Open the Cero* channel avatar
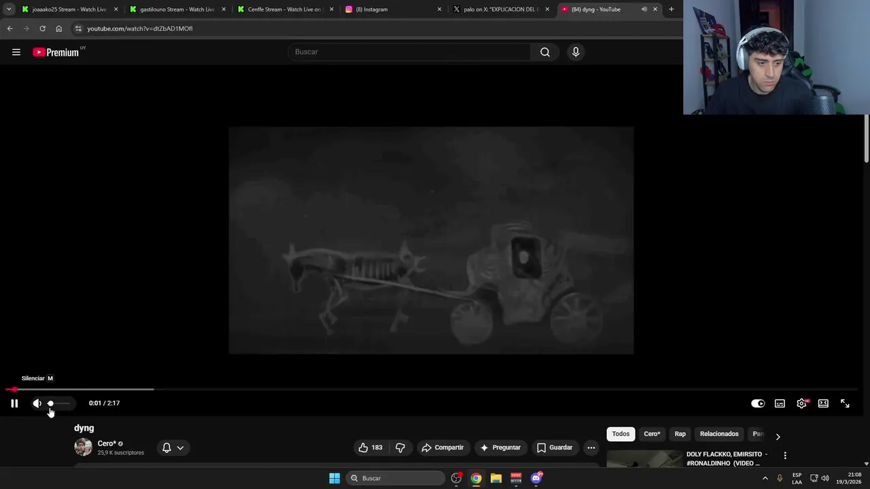870x489 pixels. tap(83, 447)
